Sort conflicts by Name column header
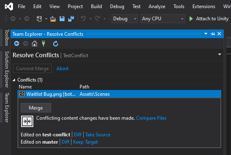 [25, 87]
